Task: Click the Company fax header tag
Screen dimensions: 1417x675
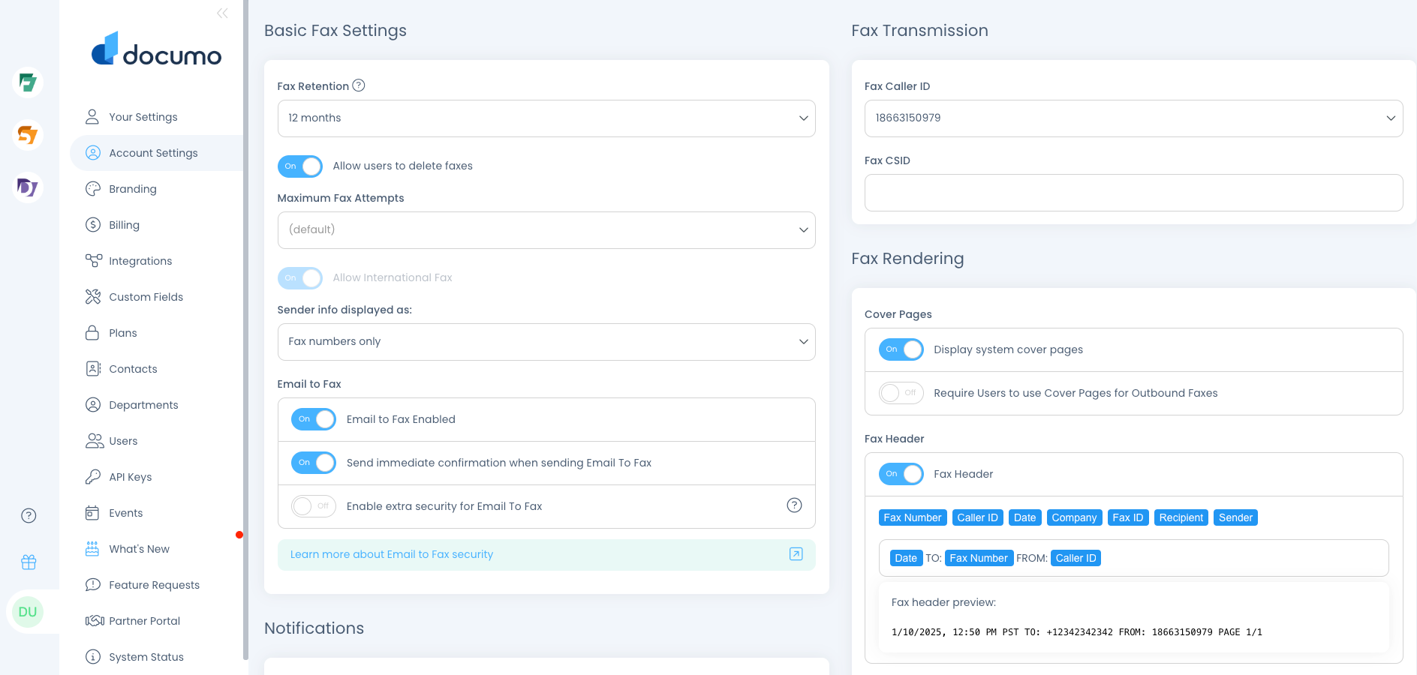Action: point(1074,517)
